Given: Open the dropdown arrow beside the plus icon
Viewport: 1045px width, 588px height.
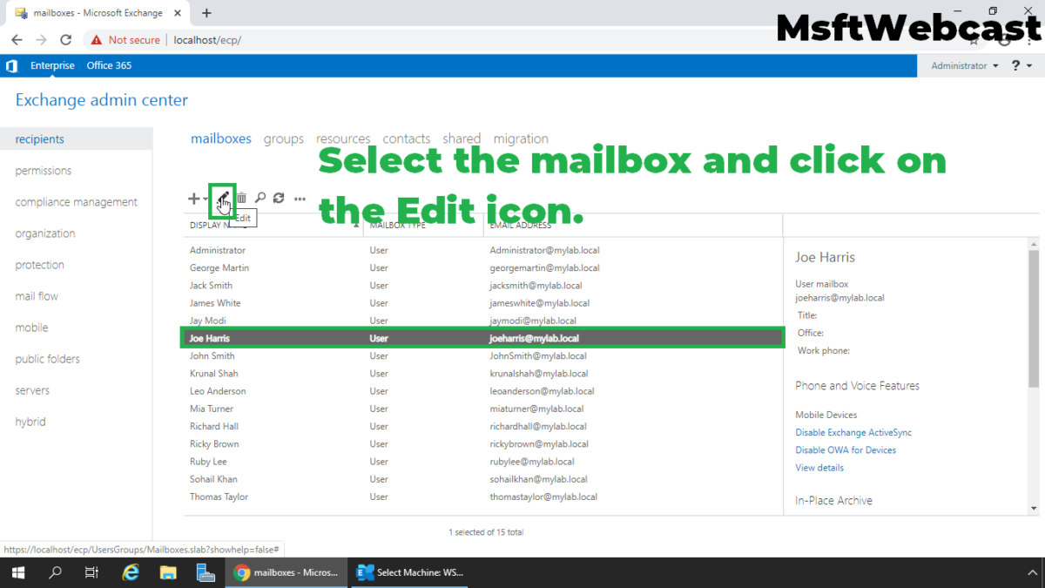Looking at the screenshot, I should (203, 199).
